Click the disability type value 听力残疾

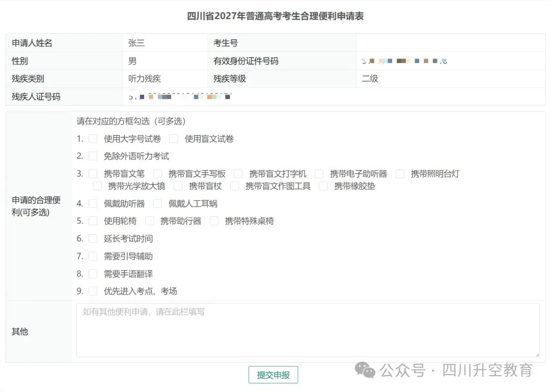145,78
